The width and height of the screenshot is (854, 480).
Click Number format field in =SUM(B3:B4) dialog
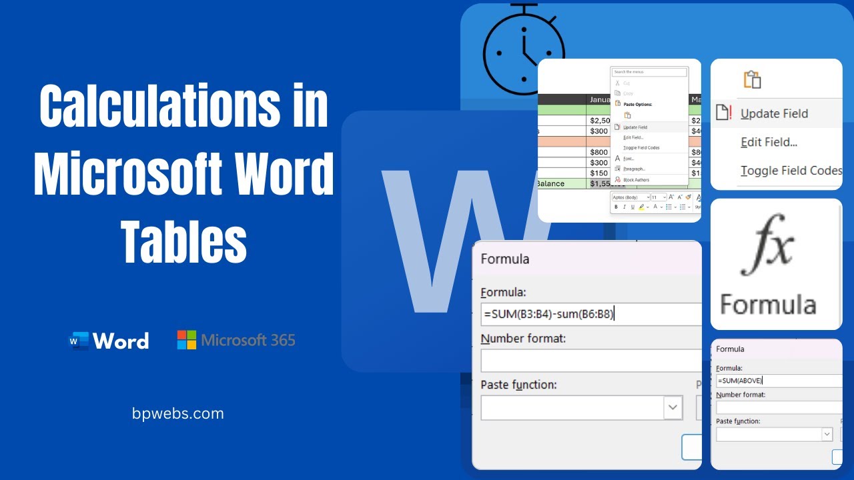[x=591, y=361]
